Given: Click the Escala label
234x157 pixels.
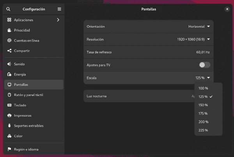Looking at the screenshot, I should (92, 78).
